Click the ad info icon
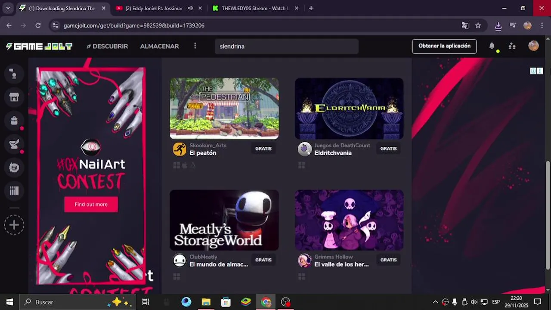Viewport: 551px width, 310px height. tap(533, 71)
